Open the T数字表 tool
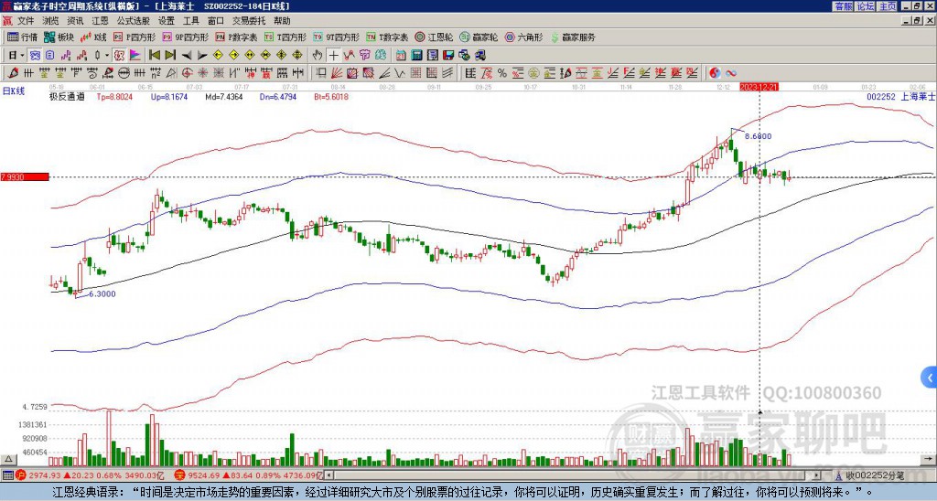 (387, 37)
